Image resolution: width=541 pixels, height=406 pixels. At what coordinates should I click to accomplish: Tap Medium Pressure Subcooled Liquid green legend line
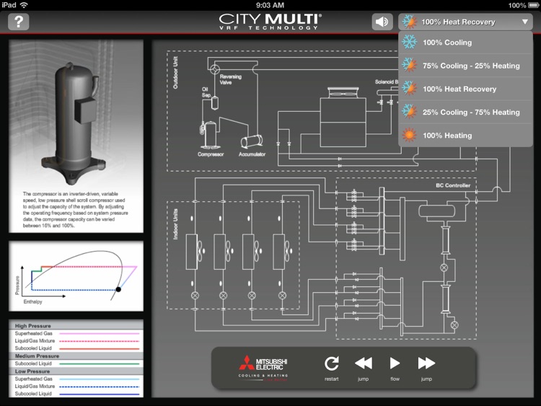[x=100, y=363]
